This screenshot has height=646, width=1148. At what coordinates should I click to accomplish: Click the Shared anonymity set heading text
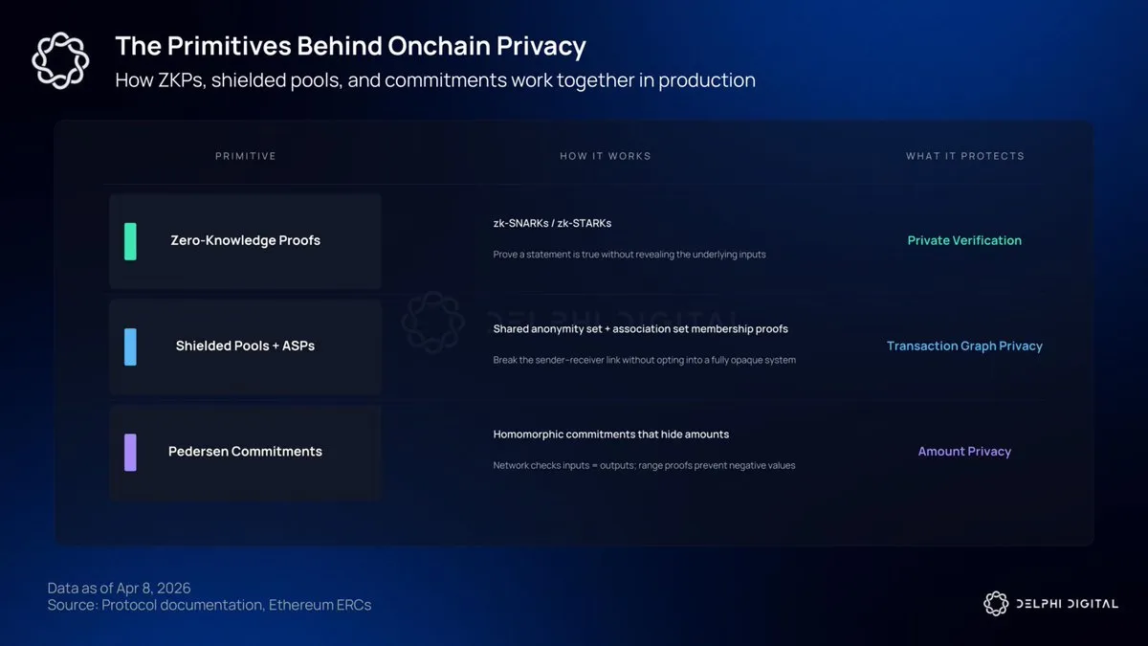tap(640, 329)
